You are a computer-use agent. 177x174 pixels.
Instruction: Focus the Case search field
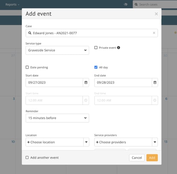[92, 33]
